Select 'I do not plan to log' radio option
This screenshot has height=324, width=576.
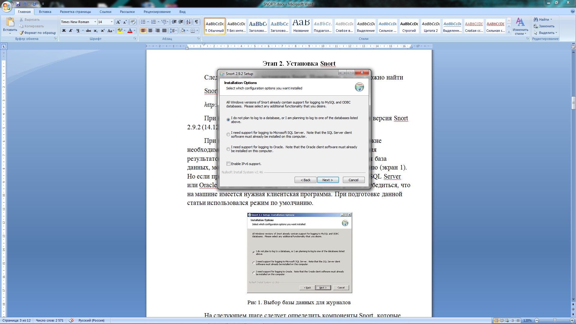click(228, 120)
